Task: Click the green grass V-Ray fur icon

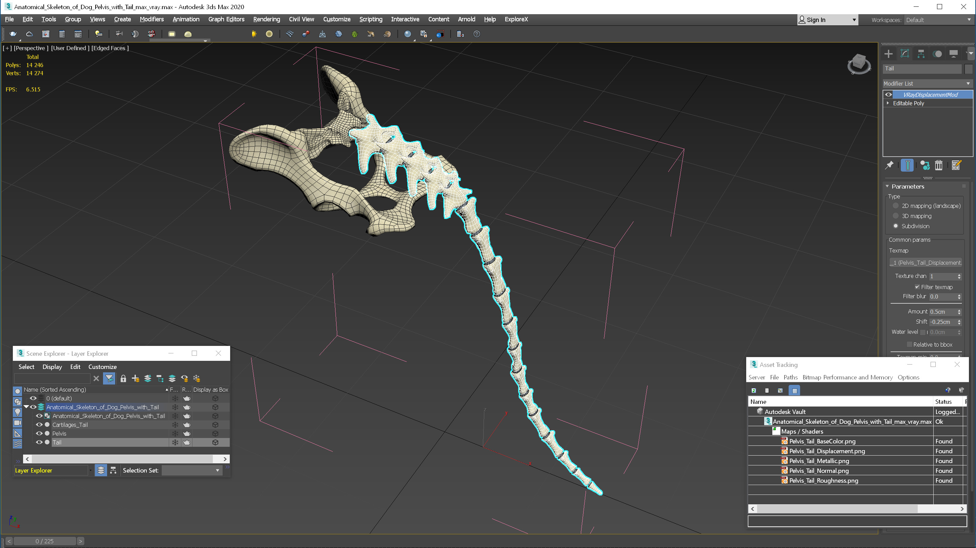Action: click(x=354, y=34)
